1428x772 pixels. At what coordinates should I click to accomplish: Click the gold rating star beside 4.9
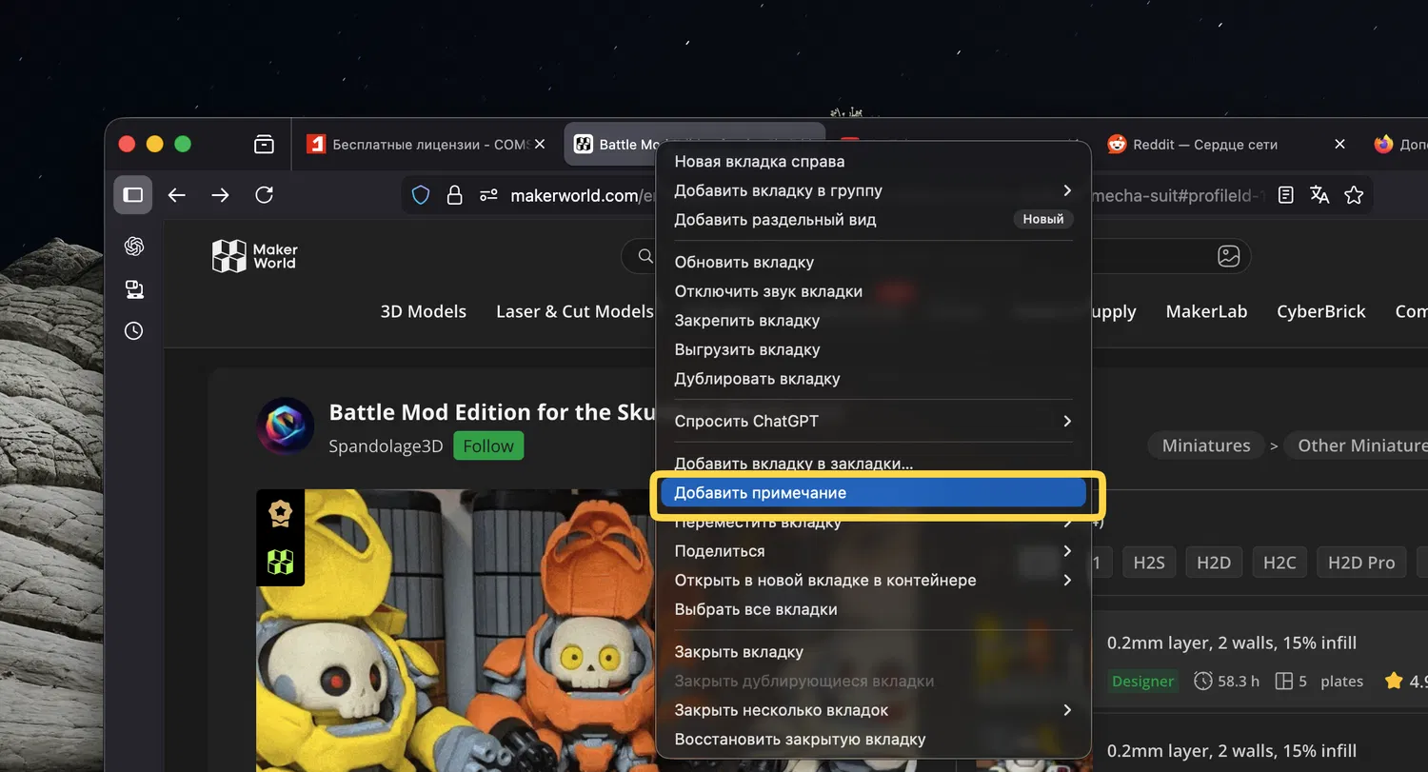click(x=1394, y=681)
